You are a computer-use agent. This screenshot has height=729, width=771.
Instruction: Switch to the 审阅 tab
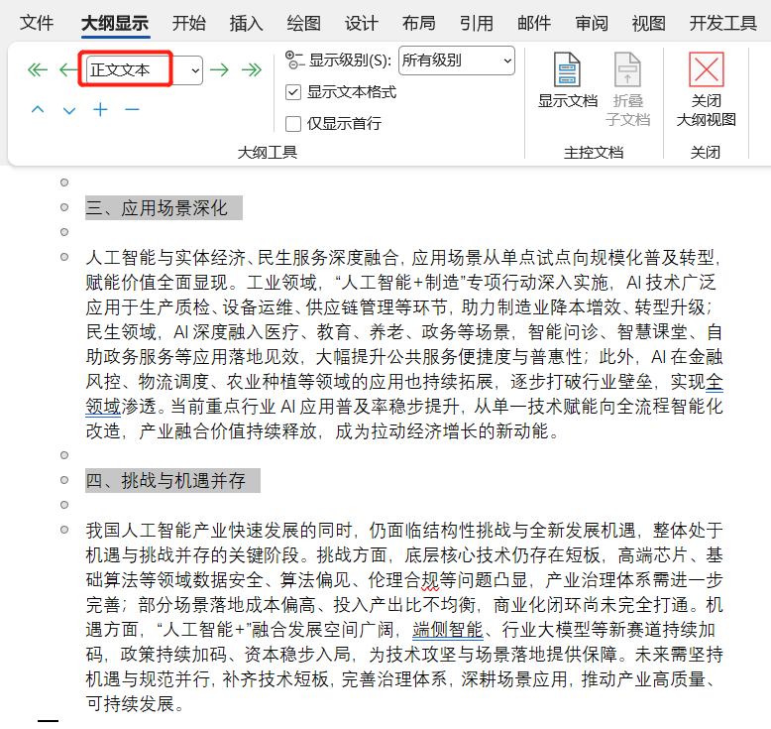point(592,23)
